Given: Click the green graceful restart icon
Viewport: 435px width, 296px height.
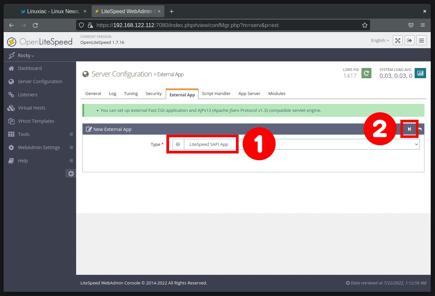Looking at the screenshot, I should click(x=366, y=73).
